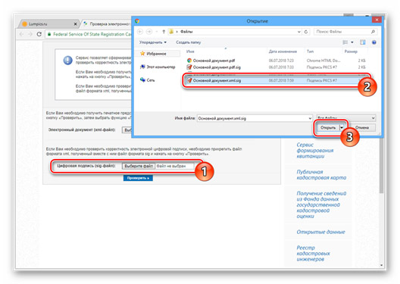Click the 06.07.2018 7:59 date cell

(281, 80)
